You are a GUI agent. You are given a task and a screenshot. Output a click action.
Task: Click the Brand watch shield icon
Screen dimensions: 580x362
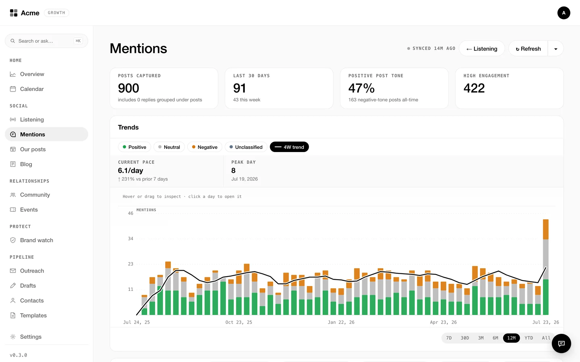coord(13,240)
